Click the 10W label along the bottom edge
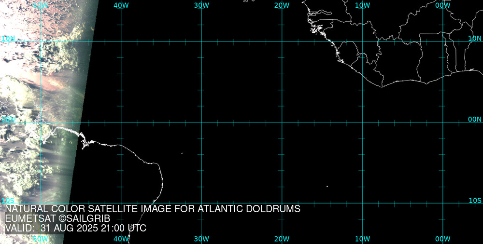 click(x=363, y=239)
